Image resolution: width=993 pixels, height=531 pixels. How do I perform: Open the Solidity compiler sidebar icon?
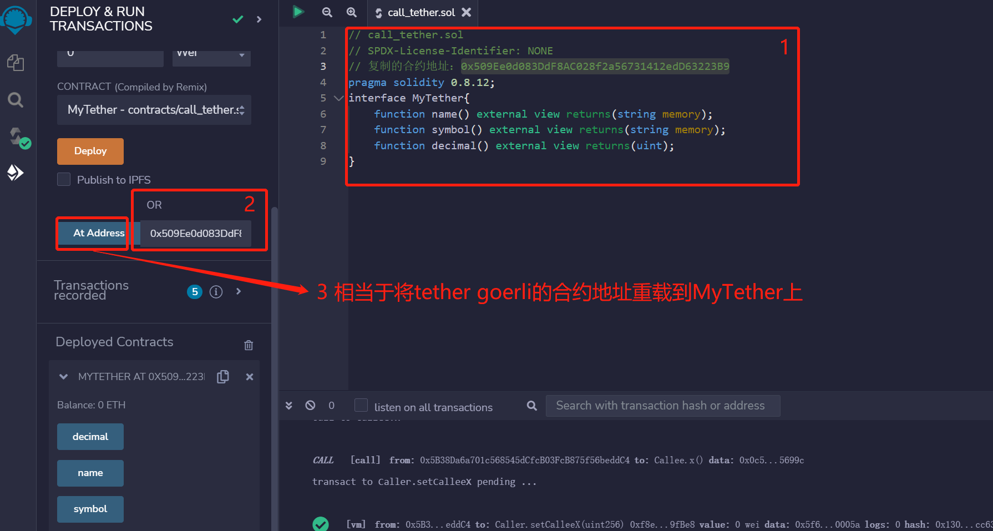(x=19, y=138)
